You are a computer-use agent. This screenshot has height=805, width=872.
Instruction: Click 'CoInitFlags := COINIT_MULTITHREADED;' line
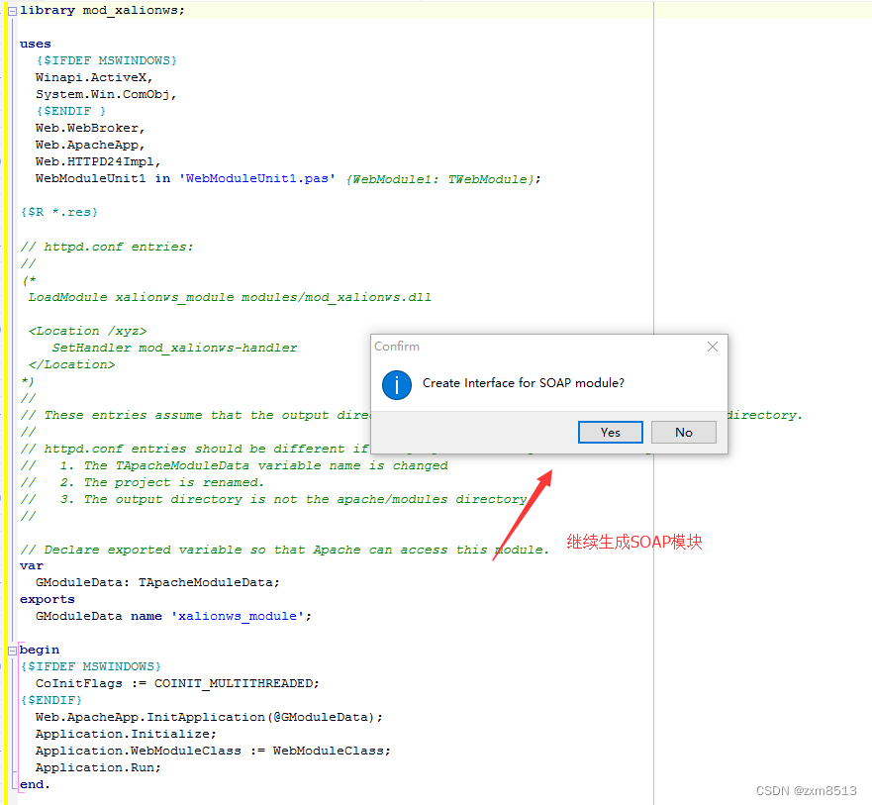(177, 683)
